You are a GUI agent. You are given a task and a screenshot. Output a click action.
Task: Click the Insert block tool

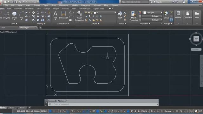click(120, 15)
